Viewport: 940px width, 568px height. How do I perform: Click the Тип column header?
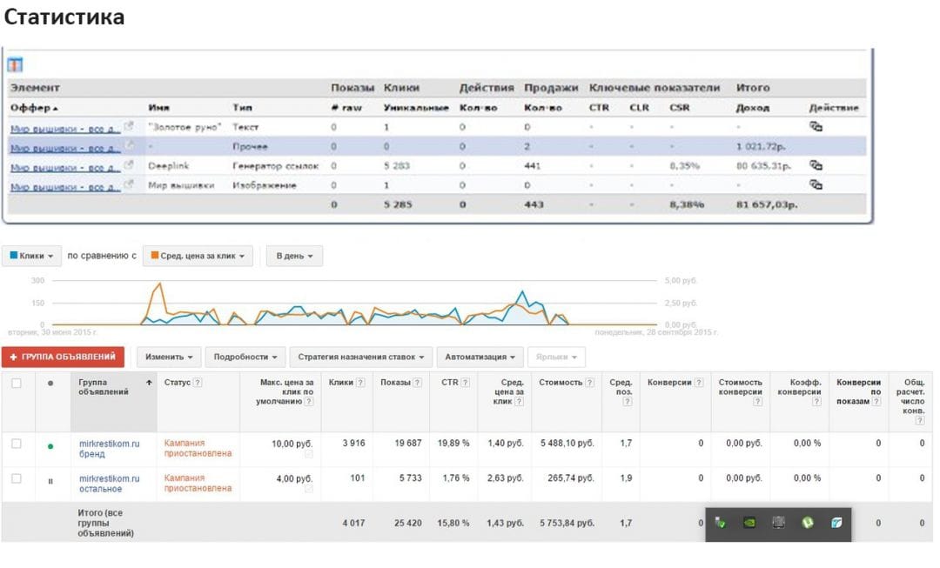242,108
